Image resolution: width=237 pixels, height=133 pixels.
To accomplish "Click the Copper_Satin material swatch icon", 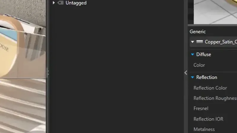I will [x=199, y=42].
